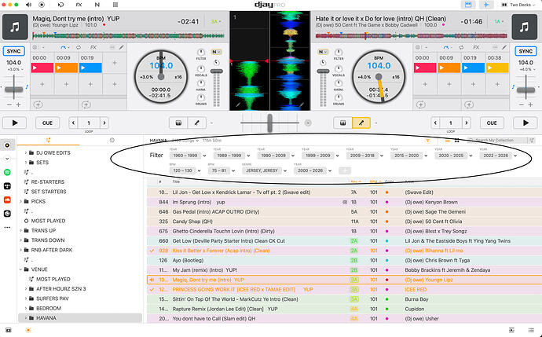542x337 pixels.
Task: Click the sparkle AI icon in title bar
Action: [x=486, y=5]
